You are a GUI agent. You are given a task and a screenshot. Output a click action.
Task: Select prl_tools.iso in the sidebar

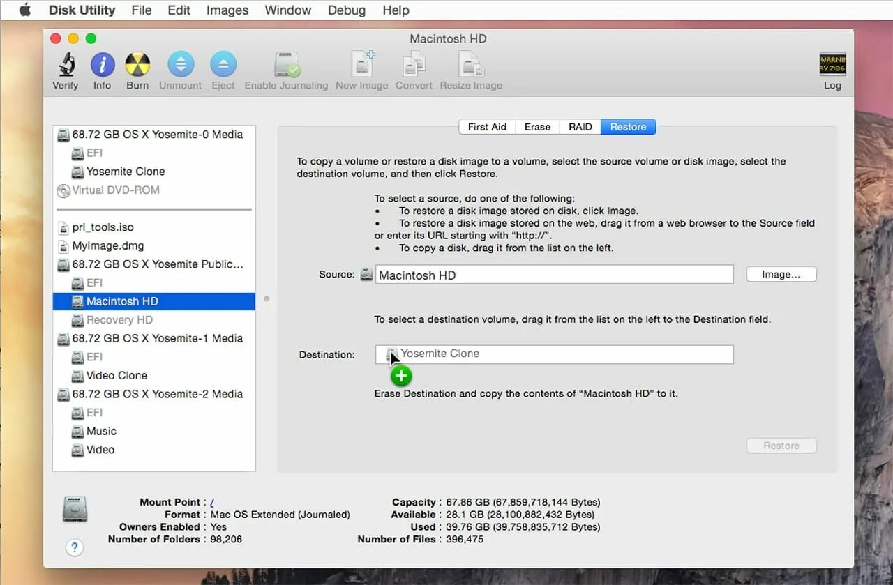(x=154, y=227)
